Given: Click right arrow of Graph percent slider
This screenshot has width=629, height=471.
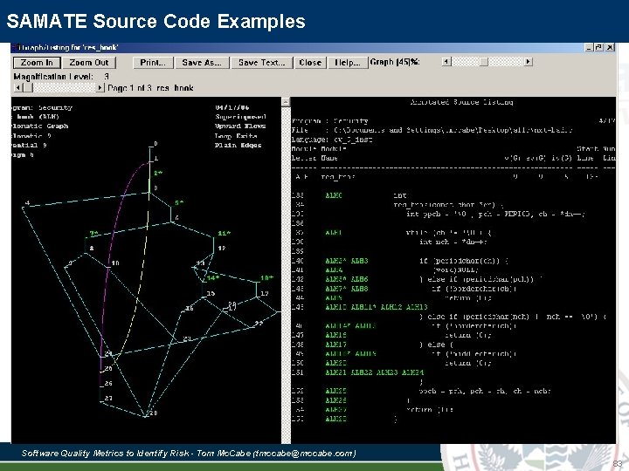Looking at the screenshot, I should click(x=529, y=62).
